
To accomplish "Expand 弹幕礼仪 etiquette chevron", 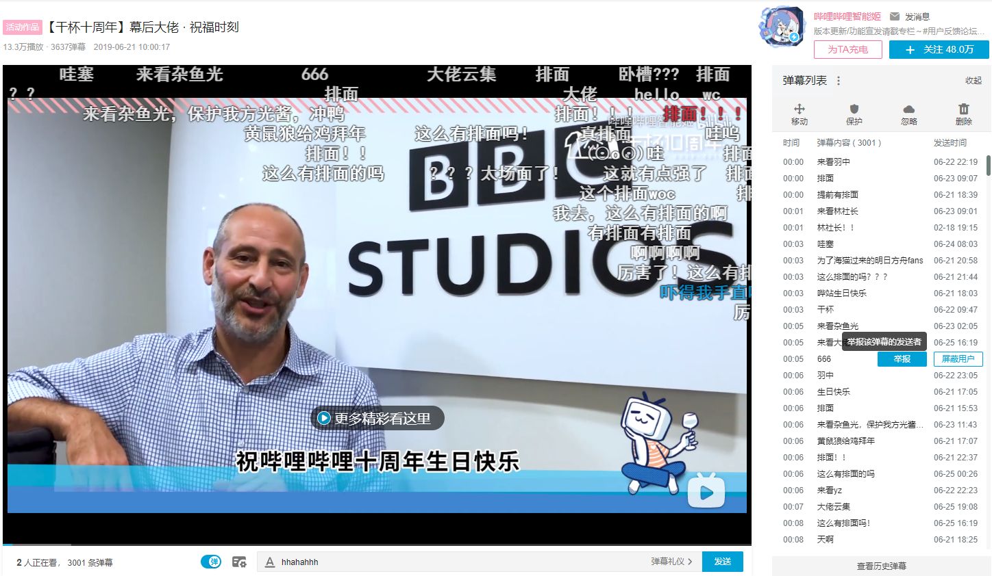I will point(690,562).
